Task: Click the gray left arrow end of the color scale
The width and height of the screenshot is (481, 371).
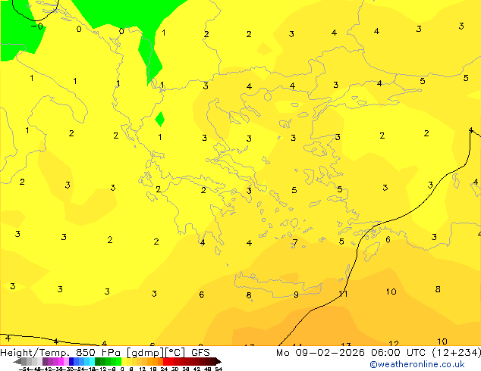Action: [17, 362]
